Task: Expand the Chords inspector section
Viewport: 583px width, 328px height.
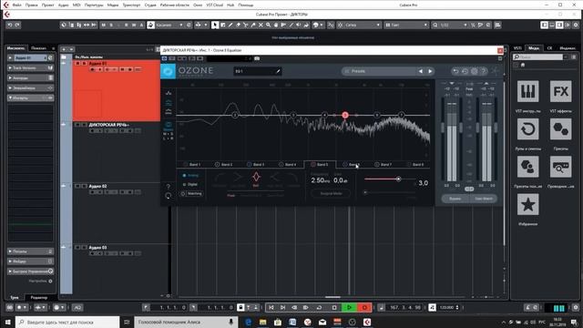Action: tap(30, 78)
